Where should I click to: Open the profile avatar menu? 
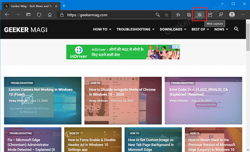[x=232, y=15]
